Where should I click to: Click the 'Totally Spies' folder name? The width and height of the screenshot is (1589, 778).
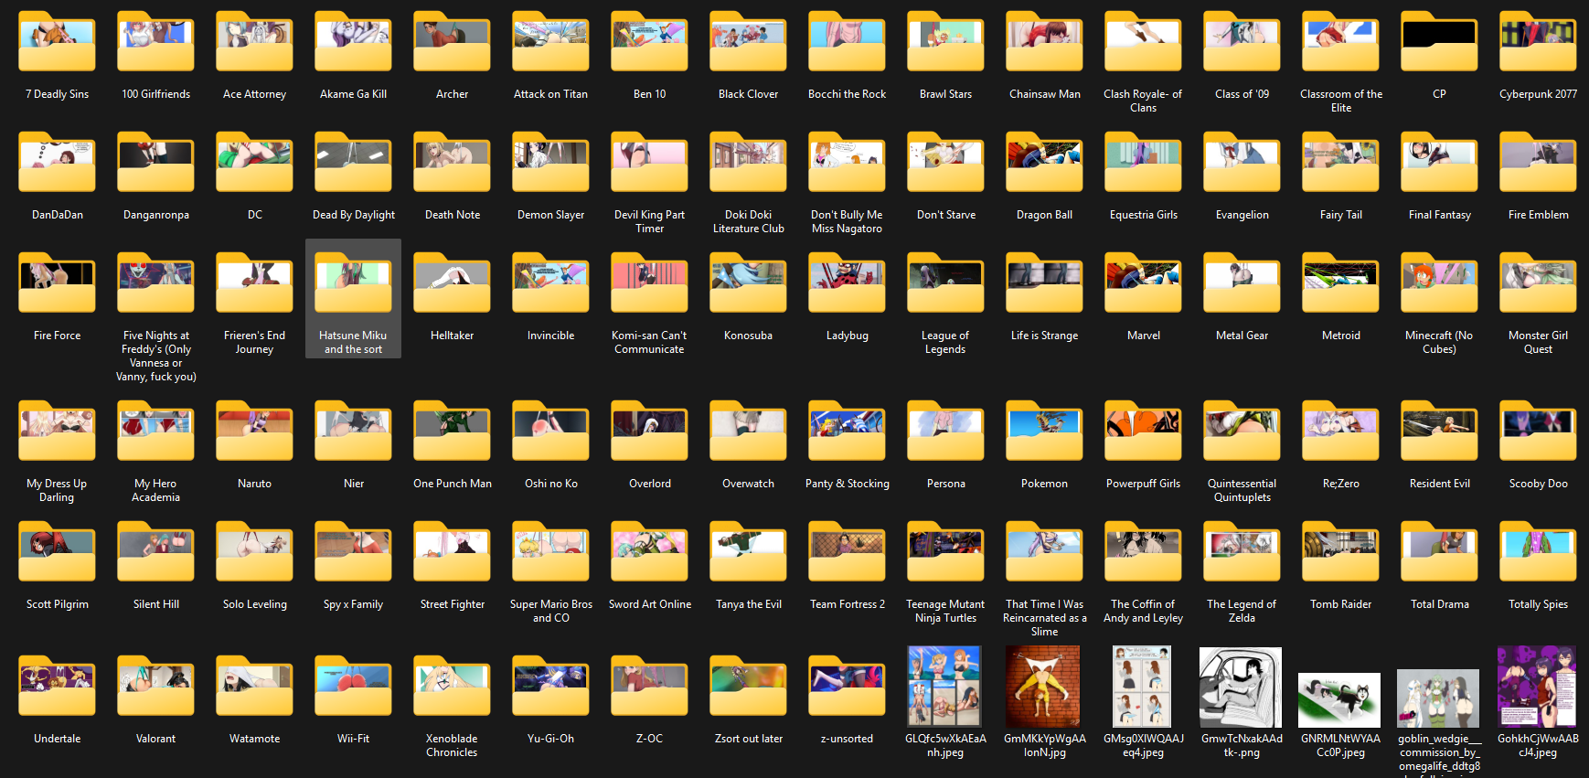click(x=1538, y=604)
